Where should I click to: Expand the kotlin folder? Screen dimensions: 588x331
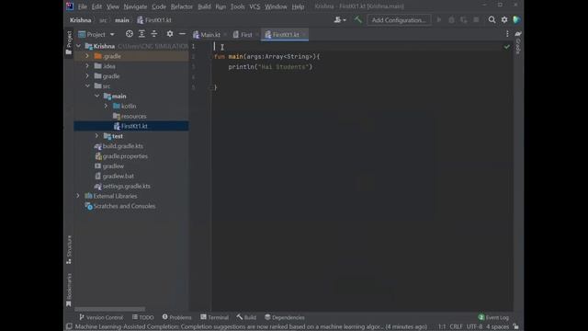(107, 106)
